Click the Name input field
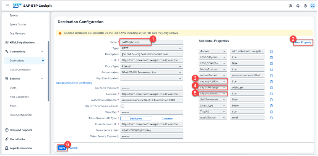The width and height of the screenshot is (318, 156). pyautogui.click(x=152, y=42)
